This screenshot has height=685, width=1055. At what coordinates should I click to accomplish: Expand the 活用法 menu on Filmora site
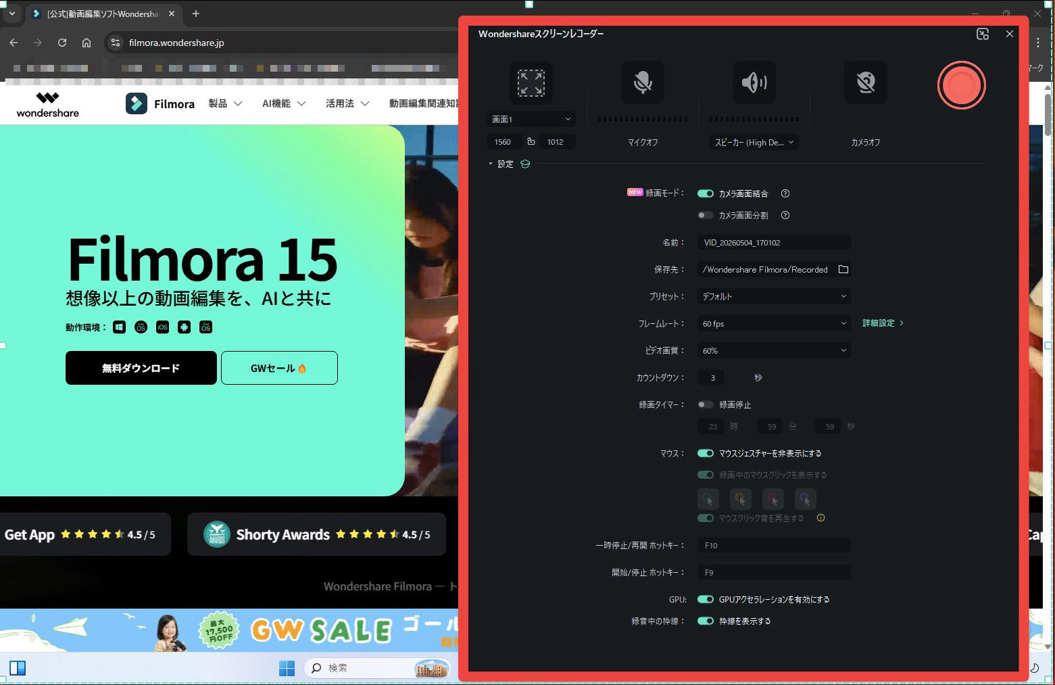[x=347, y=103]
